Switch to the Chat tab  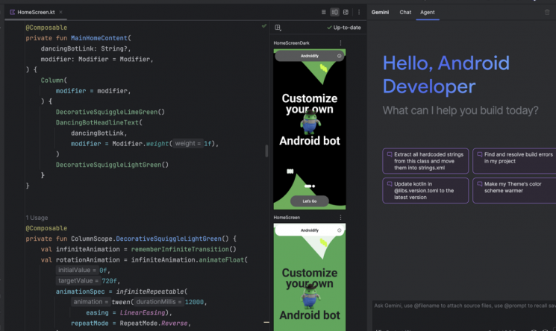tap(405, 12)
